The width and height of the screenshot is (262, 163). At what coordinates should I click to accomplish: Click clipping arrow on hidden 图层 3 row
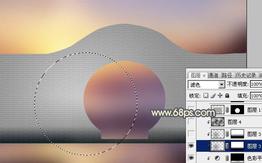click(209, 134)
